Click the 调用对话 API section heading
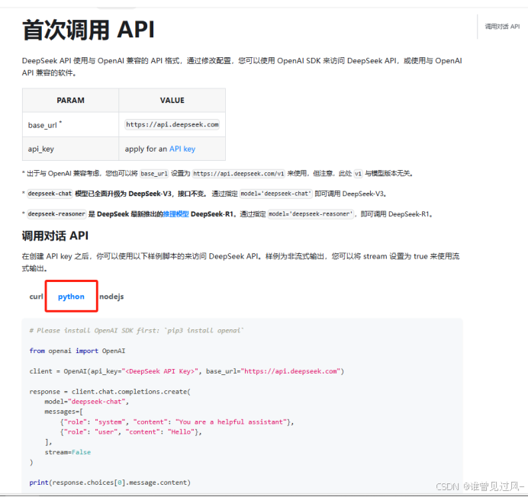The width and height of the screenshot is (528, 497). pos(55,236)
